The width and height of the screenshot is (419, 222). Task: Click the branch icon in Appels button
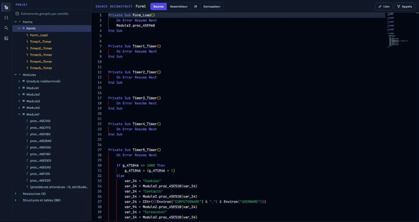pos(399,6)
